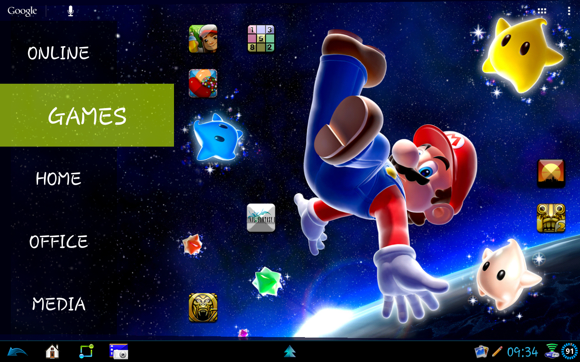The height and width of the screenshot is (362, 580).
Task: Switch to the MEDIA category
Action: pos(58,304)
